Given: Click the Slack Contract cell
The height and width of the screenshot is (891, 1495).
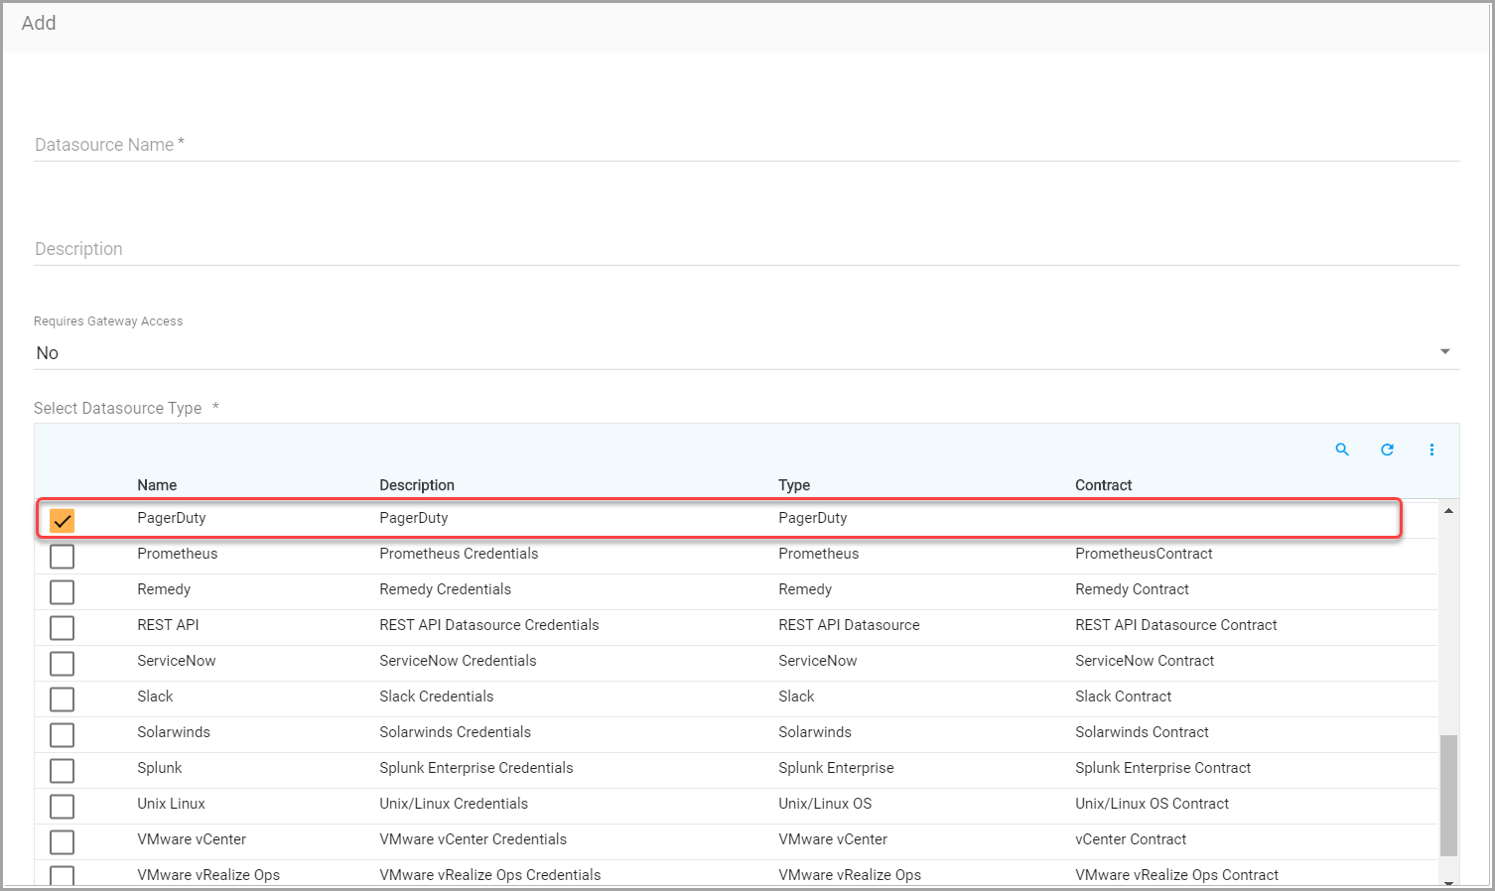Looking at the screenshot, I should [1123, 697].
